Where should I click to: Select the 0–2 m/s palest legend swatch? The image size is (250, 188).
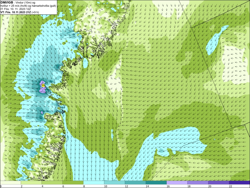pyautogui.click(x=10, y=183)
